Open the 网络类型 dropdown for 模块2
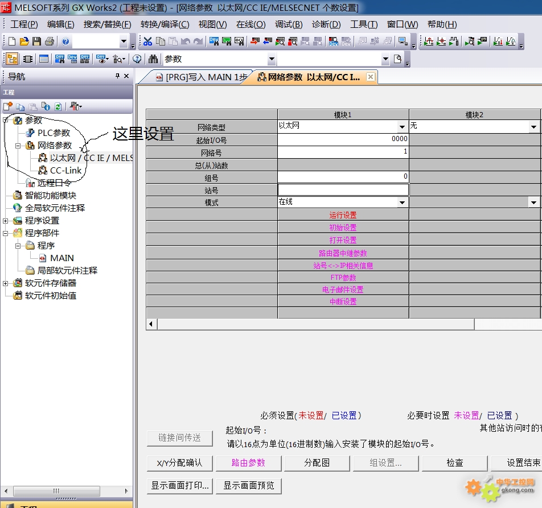Viewport: 542px width, 508px height. pos(533,127)
